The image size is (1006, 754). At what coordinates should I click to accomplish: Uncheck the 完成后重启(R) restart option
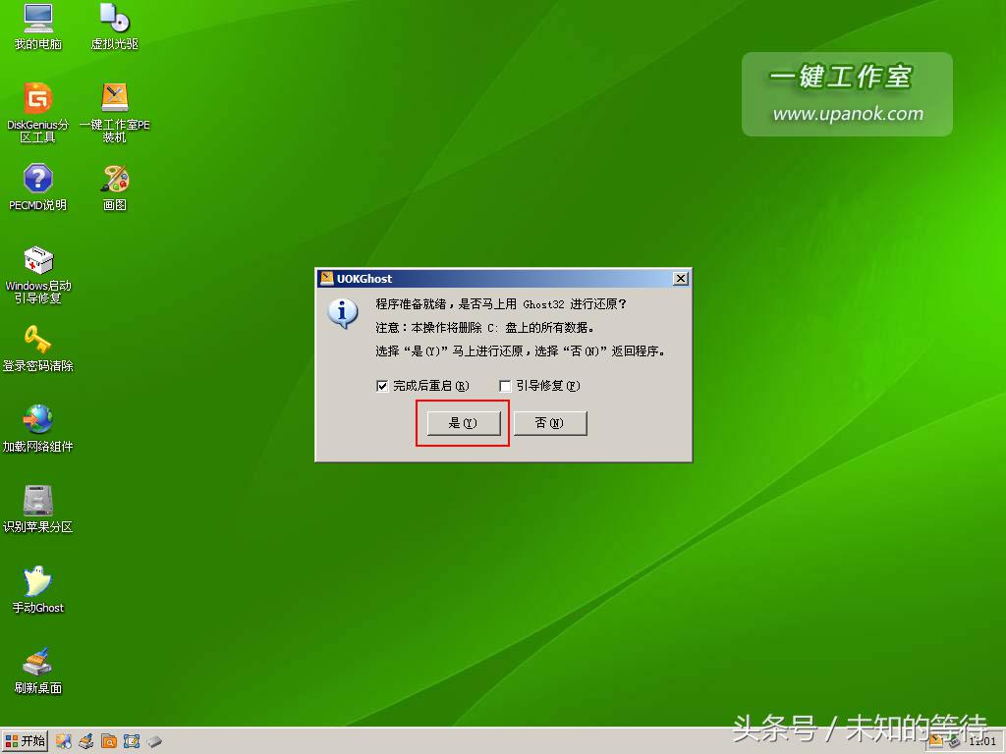381,386
